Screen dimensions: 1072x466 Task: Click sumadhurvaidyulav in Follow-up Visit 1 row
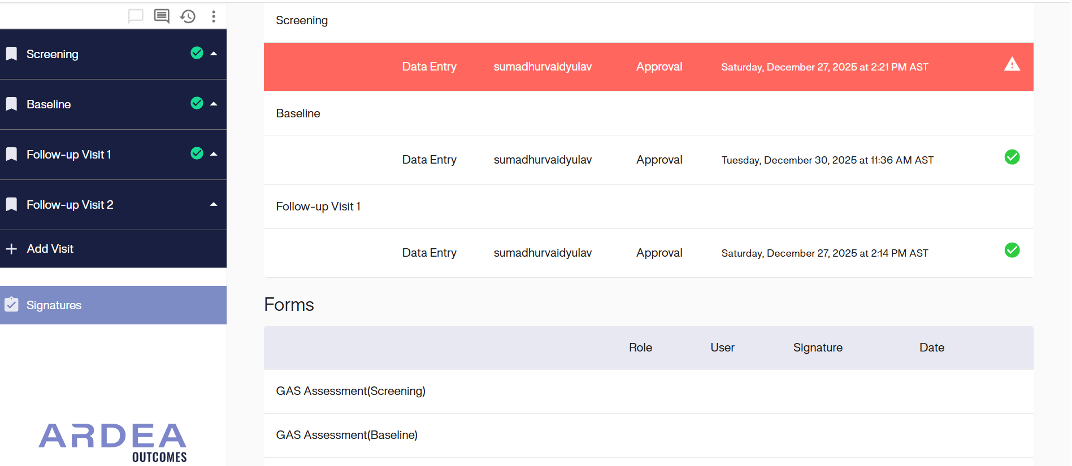[x=542, y=253]
